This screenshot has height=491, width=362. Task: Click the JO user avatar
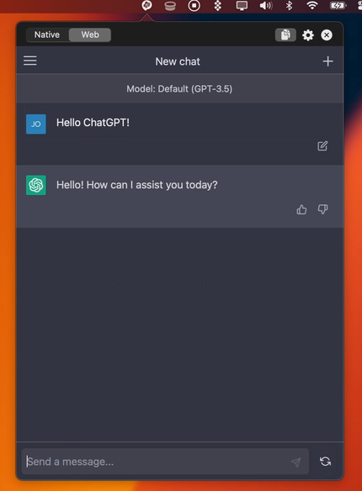click(36, 124)
